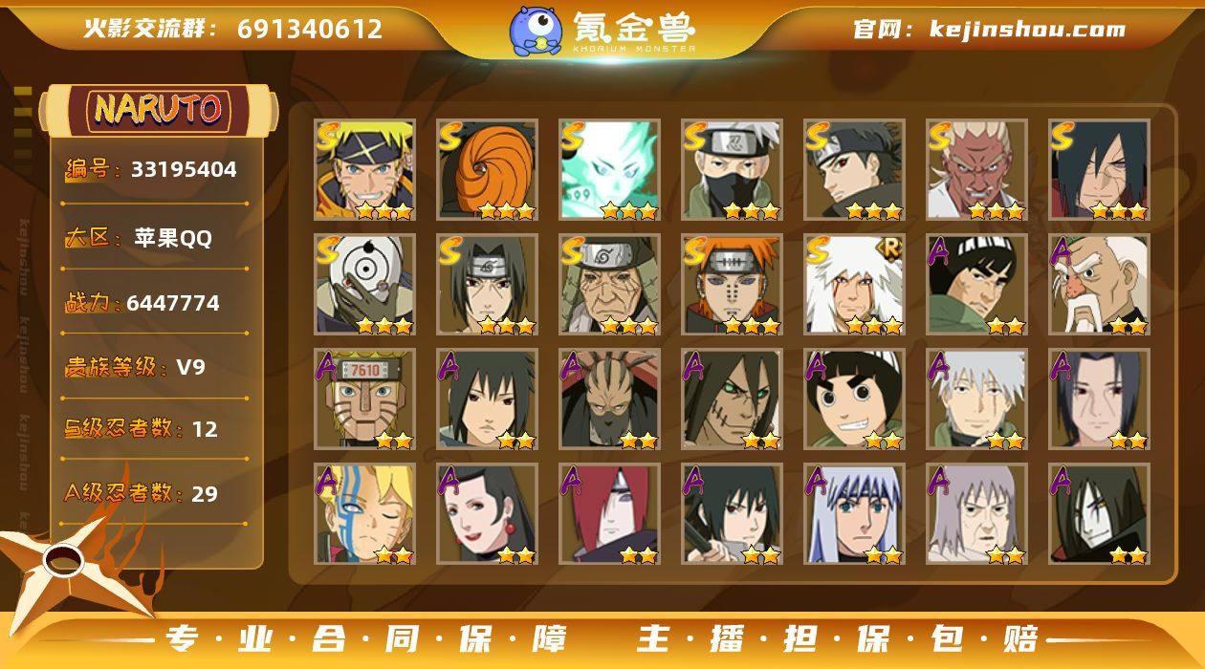Click the Orochimaru portrait in last row
This screenshot has height=669, width=1205.
click(x=1099, y=514)
